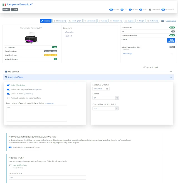Open the DDT counter badge
The width and height of the screenshot is (178, 186).
[x=122, y=9]
